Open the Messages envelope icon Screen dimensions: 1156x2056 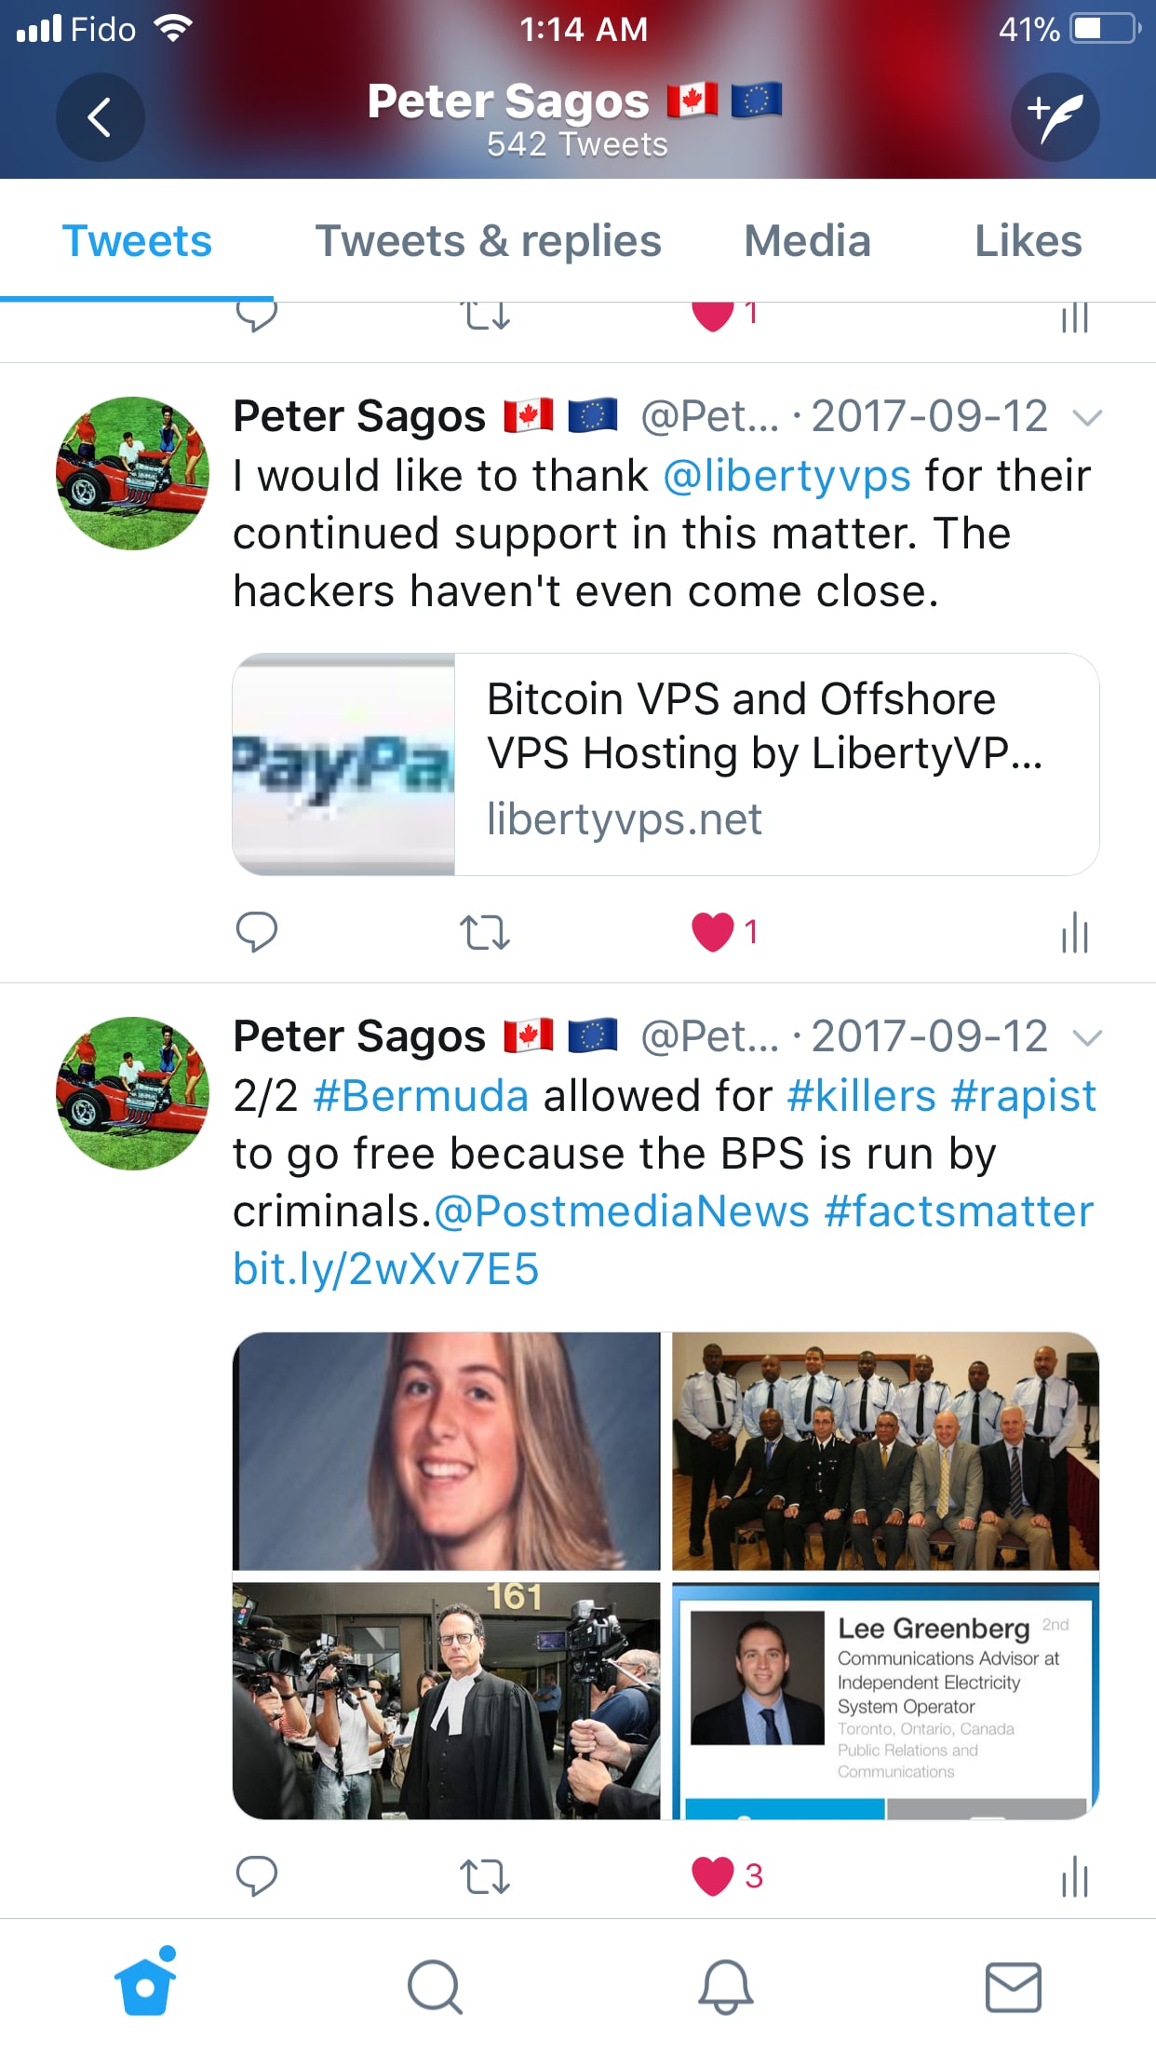(1014, 1987)
